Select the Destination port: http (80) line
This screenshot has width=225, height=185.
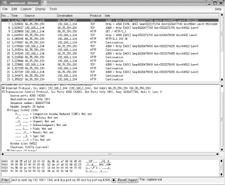coord(30,99)
